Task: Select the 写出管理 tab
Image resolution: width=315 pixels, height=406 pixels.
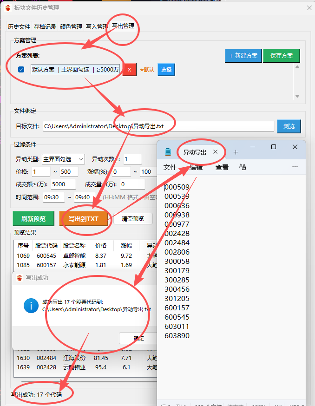Action: coord(123,26)
